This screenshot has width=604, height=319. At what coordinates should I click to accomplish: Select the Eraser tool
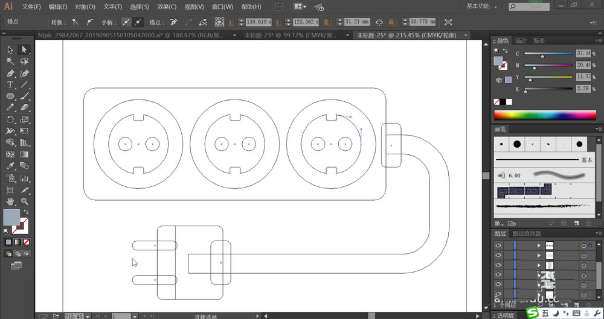tap(24, 107)
